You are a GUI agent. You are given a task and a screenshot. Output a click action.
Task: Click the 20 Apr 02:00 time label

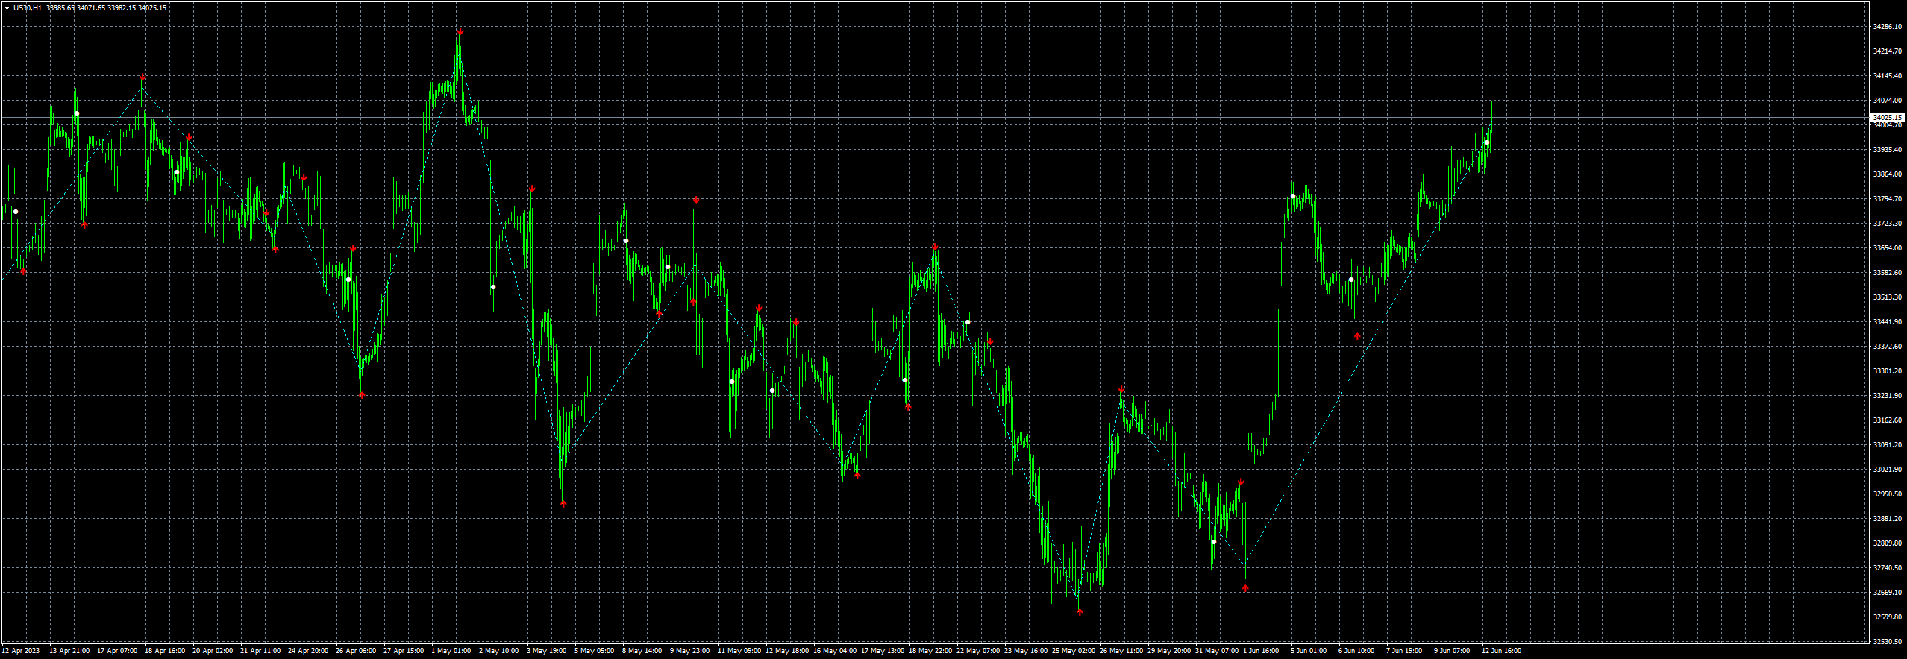213,651
